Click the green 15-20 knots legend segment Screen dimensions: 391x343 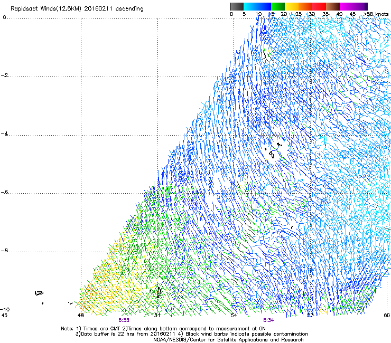point(278,6)
